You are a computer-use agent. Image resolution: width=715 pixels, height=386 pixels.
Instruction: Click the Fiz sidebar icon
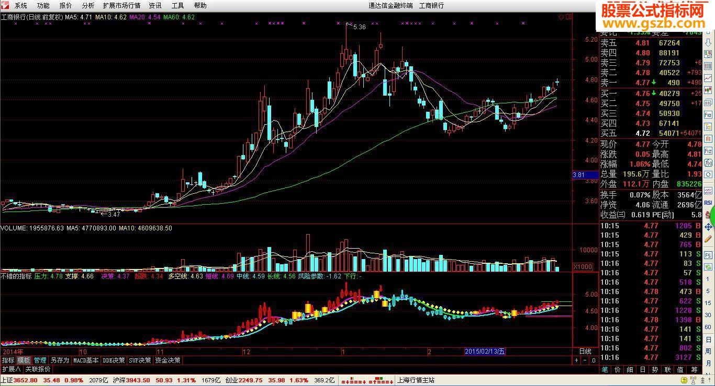708,151
